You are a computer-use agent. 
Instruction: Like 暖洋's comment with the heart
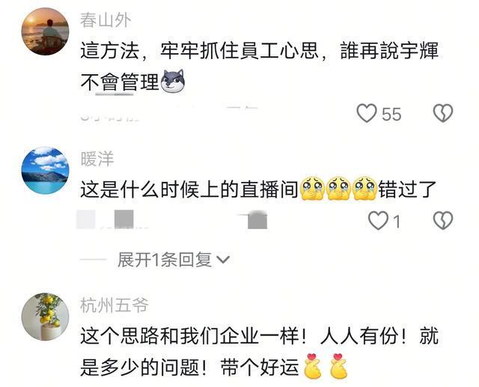coord(378,220)
